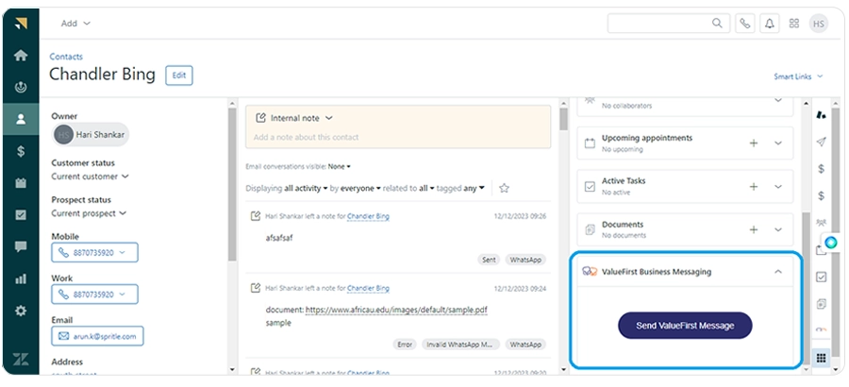
Task: Click the Sent tag on first note
Action: pyautogui.click(x=489, y=260)
